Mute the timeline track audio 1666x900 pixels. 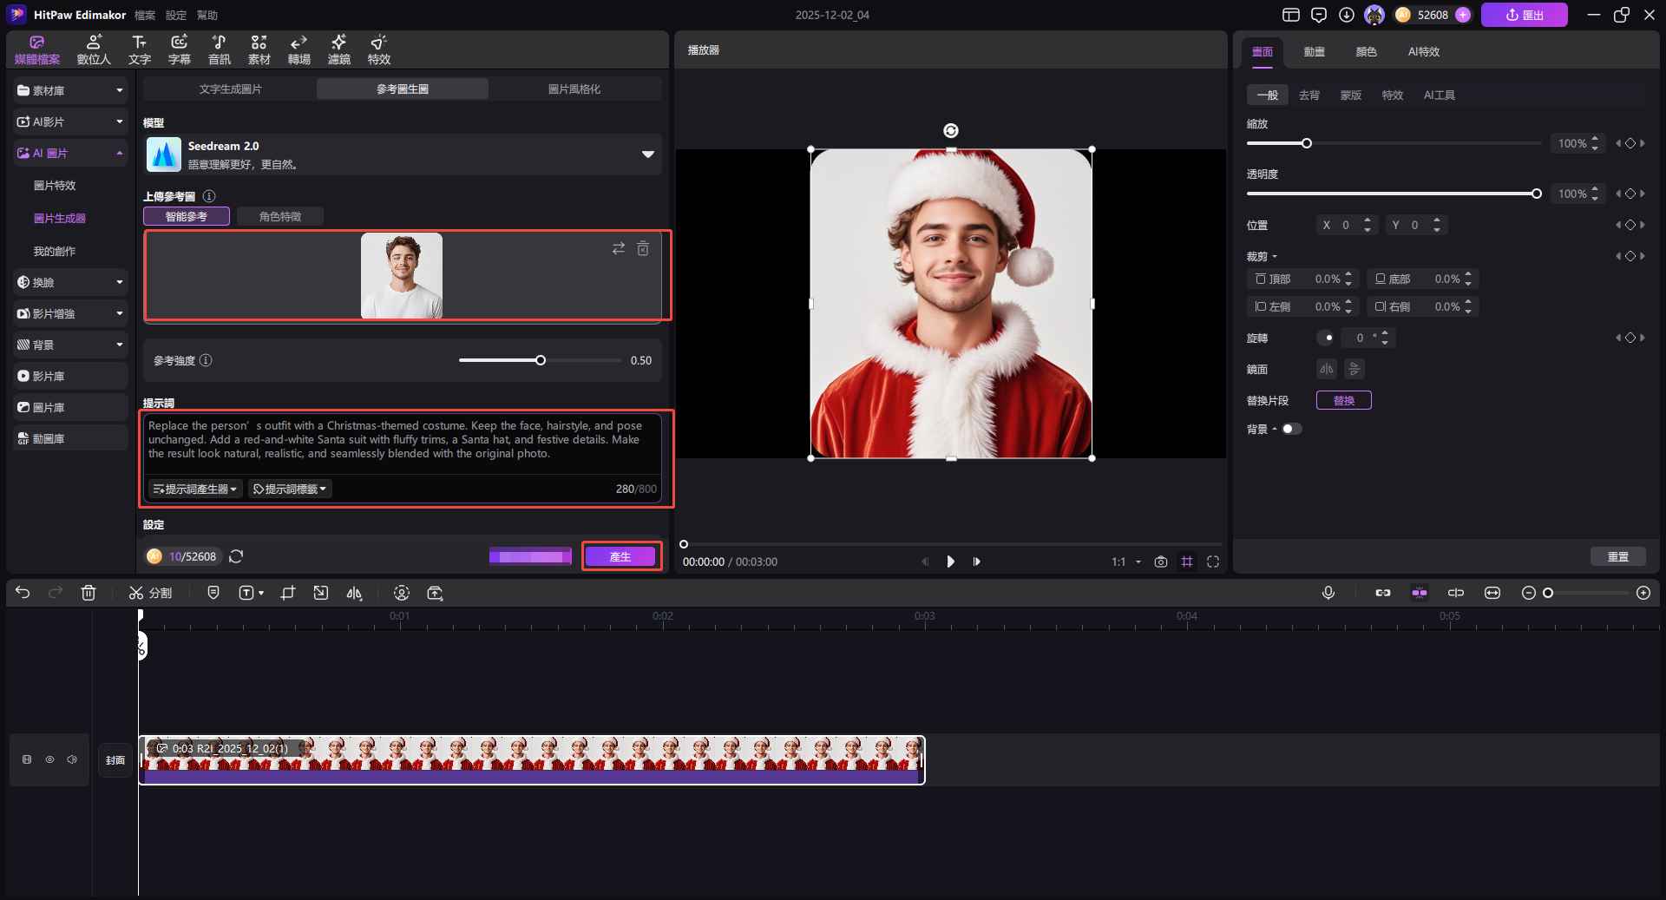click(72, 759)
